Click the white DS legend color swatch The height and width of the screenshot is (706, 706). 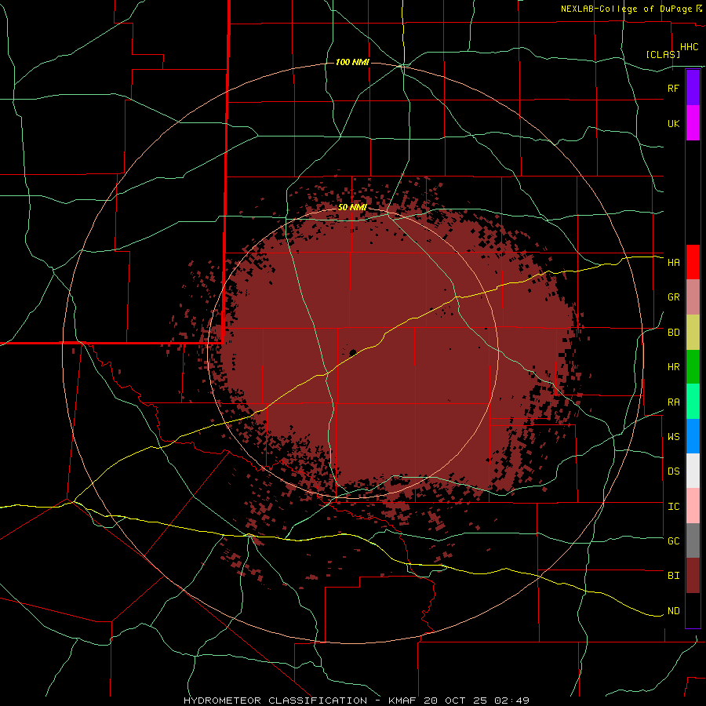click(693, 471)
